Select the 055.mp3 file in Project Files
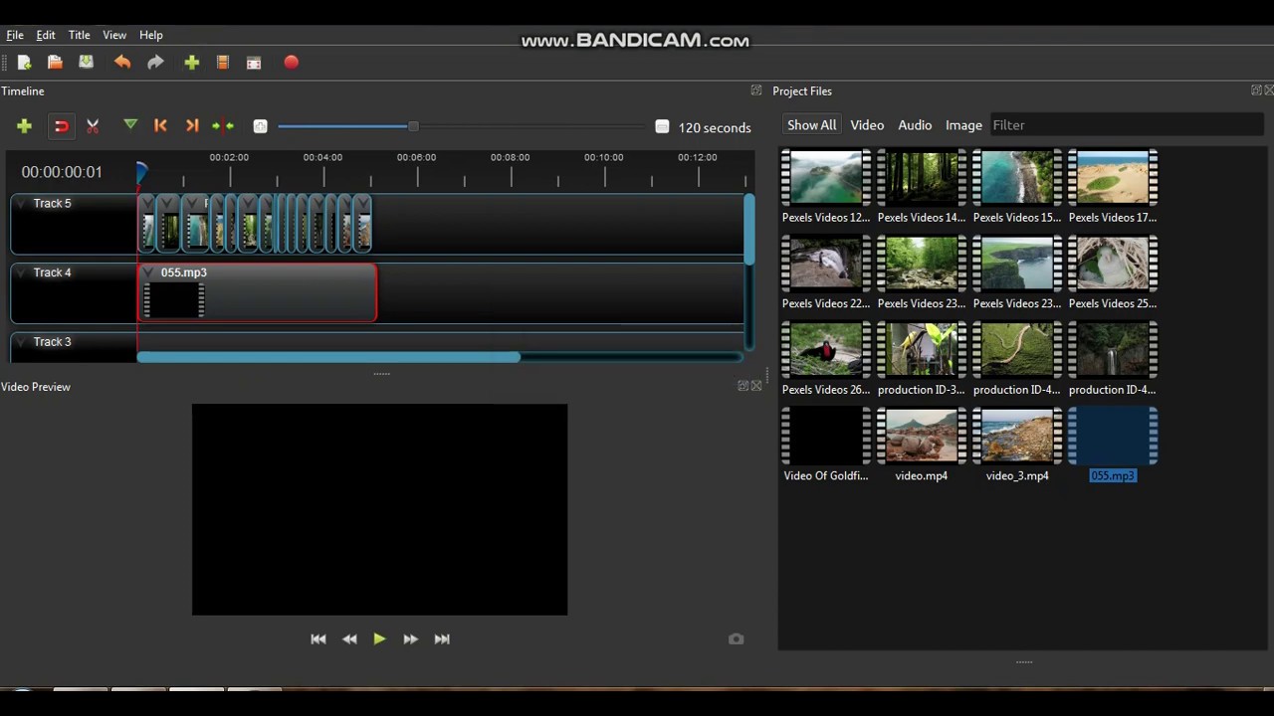Viewport: 1274px width, 716px height. (1113, 436)
